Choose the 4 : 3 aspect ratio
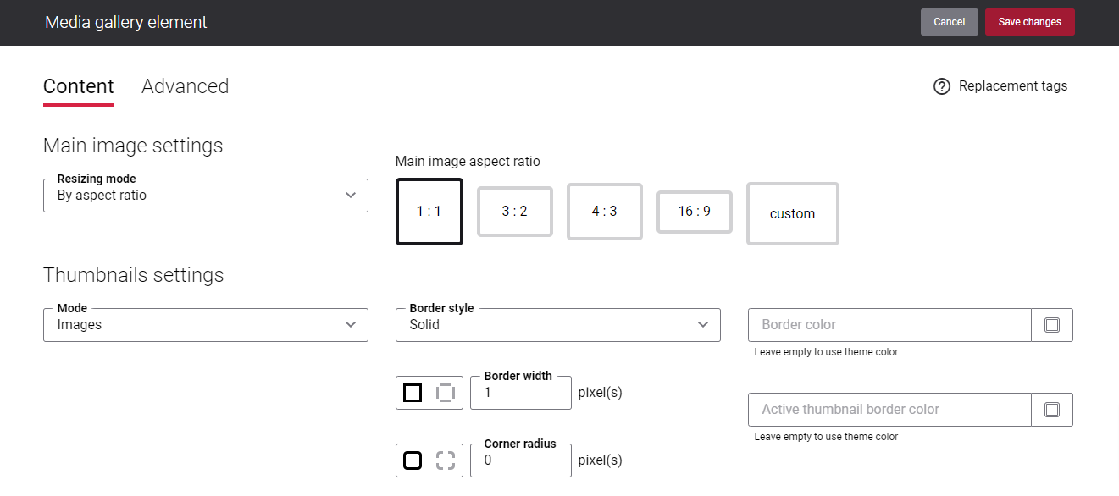 coord(605,212)
